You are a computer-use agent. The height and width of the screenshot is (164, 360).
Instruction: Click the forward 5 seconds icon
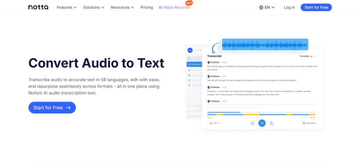(272, 123)
